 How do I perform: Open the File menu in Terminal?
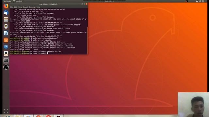point(12,7)
